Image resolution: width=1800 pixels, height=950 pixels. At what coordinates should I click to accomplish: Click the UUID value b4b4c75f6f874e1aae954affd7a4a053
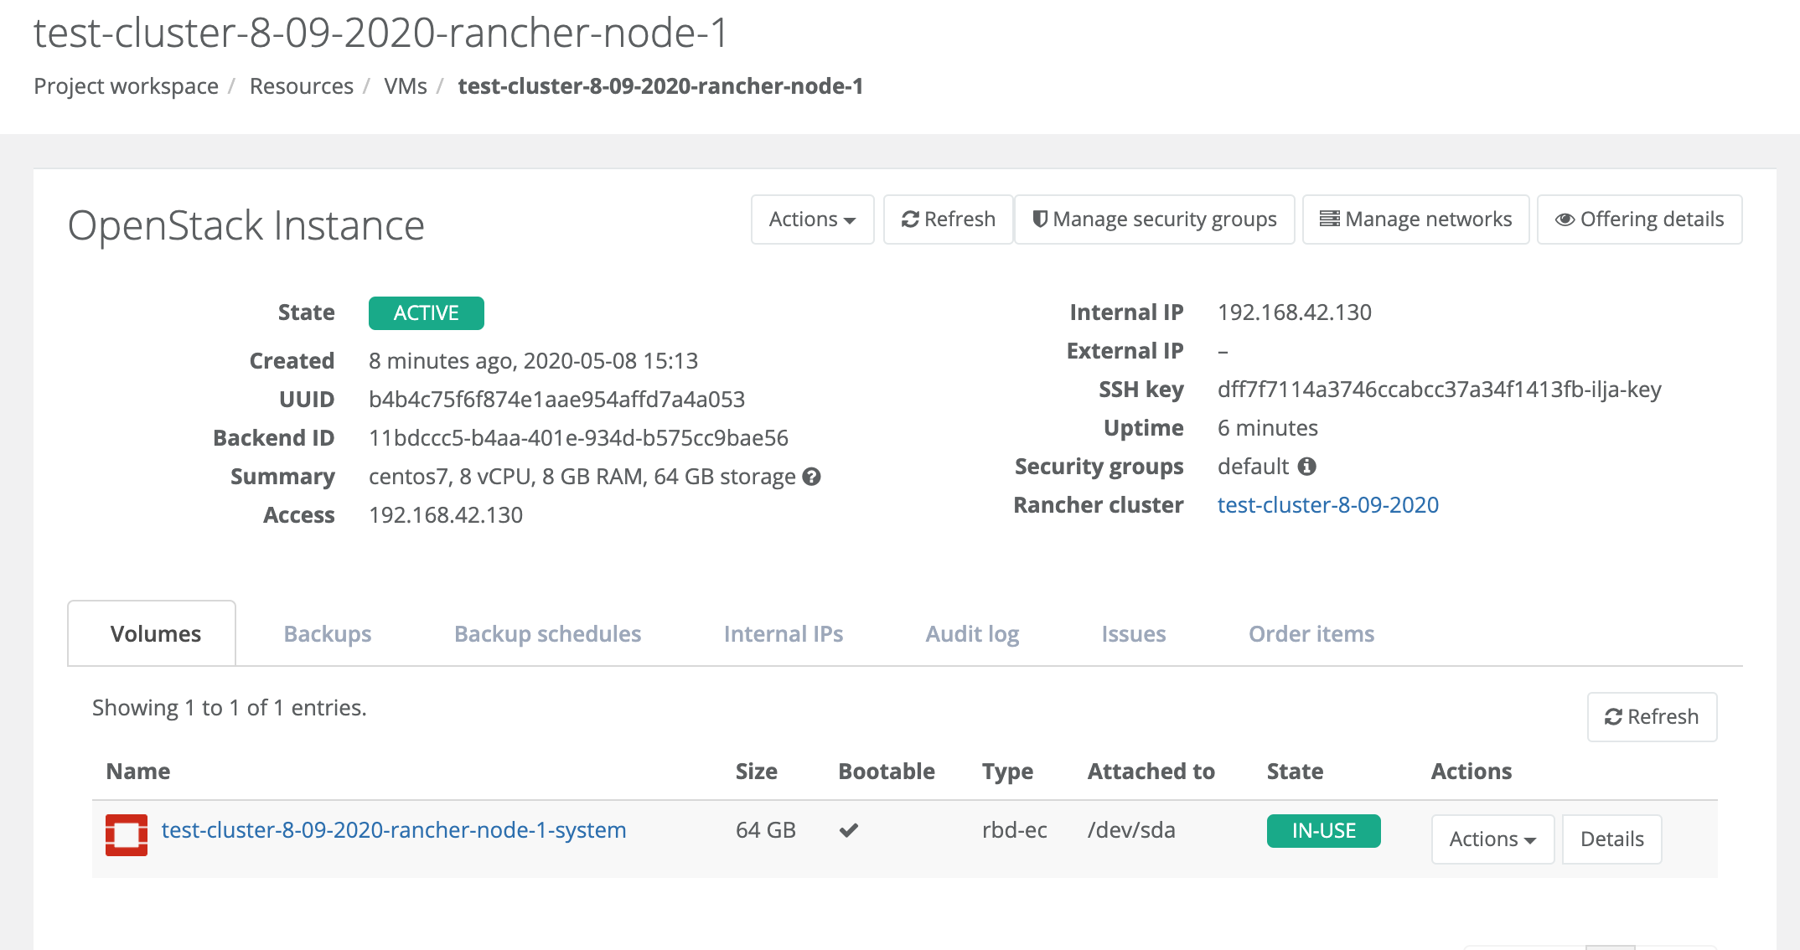pyautogui.click(x=556, y=400)
